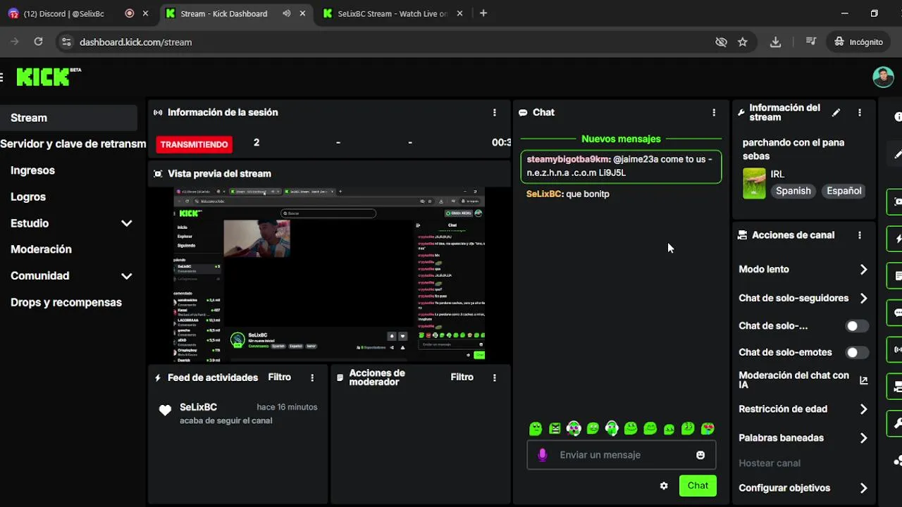Click SeLixBC in the activity feed
The width and height of the screenshot is (902, 507).
click(x=198, y=407)
